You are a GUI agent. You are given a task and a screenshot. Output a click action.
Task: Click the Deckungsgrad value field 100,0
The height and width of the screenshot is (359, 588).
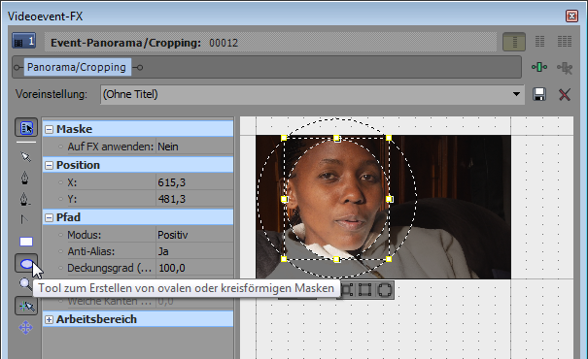click(194, 268)
